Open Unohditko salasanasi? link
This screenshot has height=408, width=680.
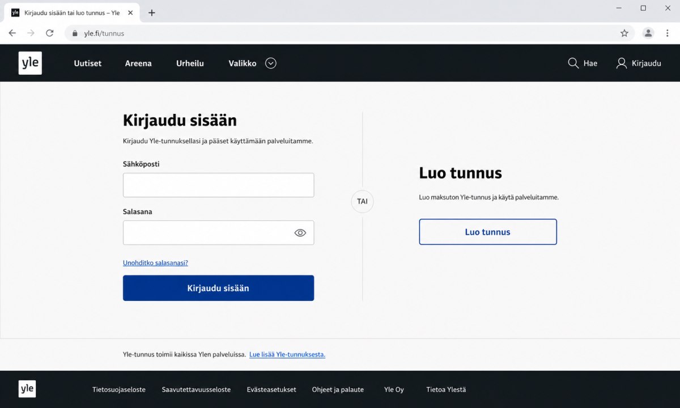(155, 263)
